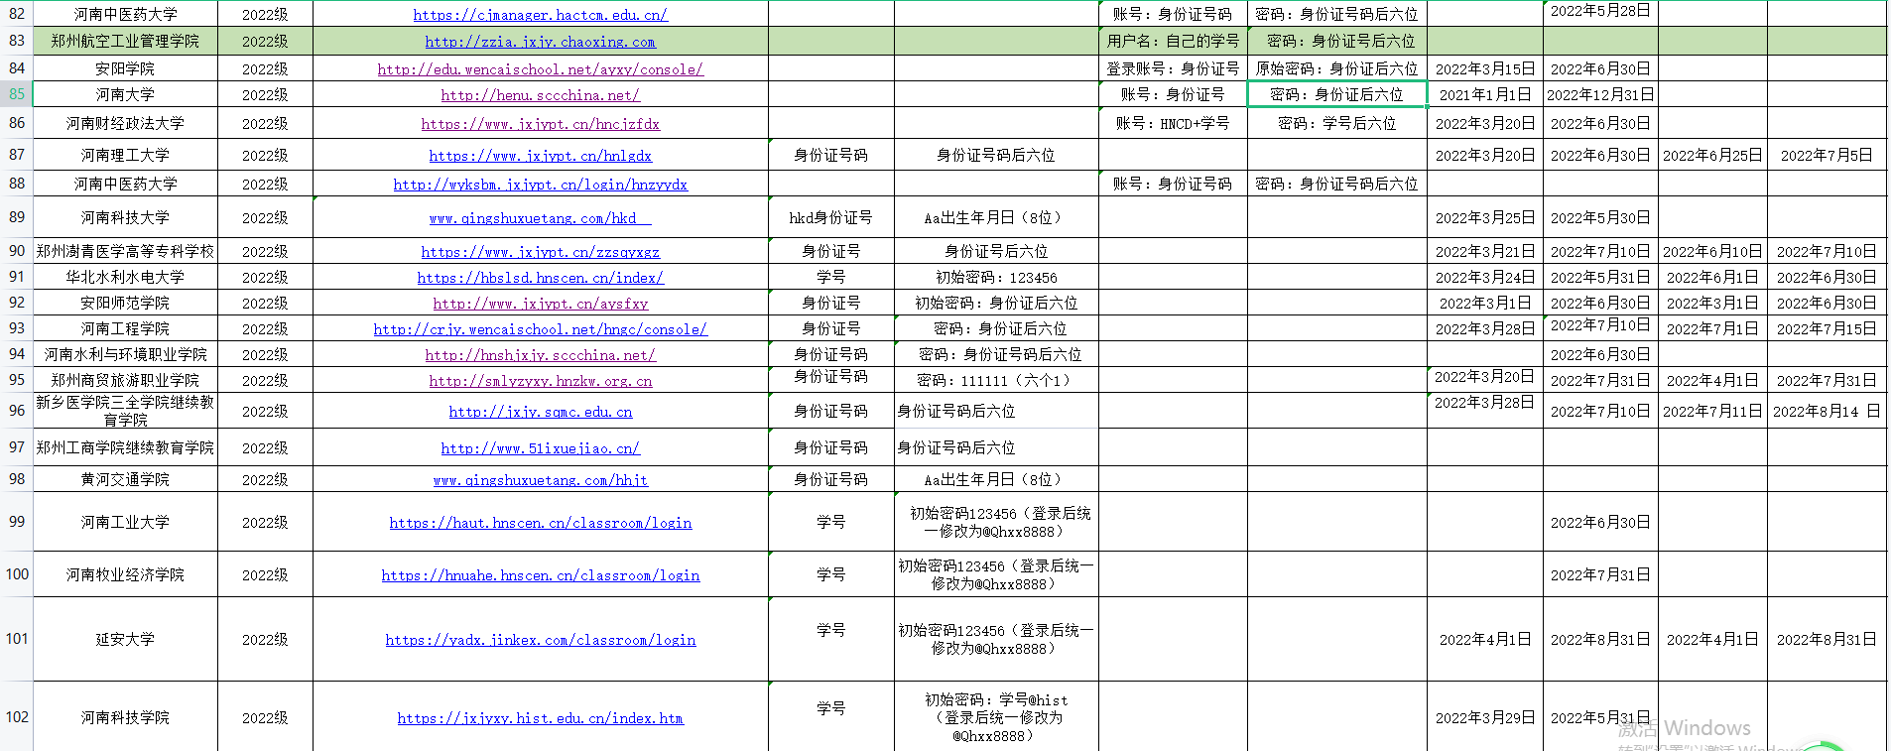Follow the wyksbm.jxjypt.cn/login/hnzyydx link
The width and height of the screenshot is (1891, 751).
coord(540,185)
